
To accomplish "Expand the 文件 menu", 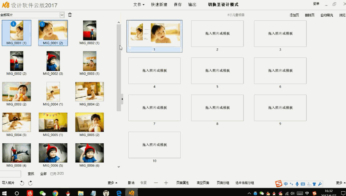I will (138, 5).
